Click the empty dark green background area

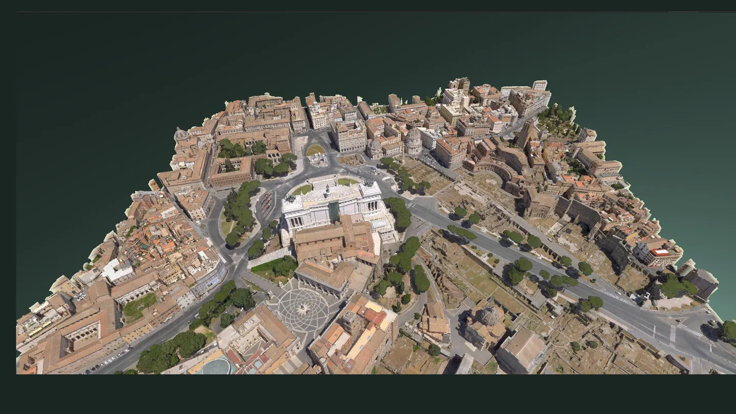358,51
